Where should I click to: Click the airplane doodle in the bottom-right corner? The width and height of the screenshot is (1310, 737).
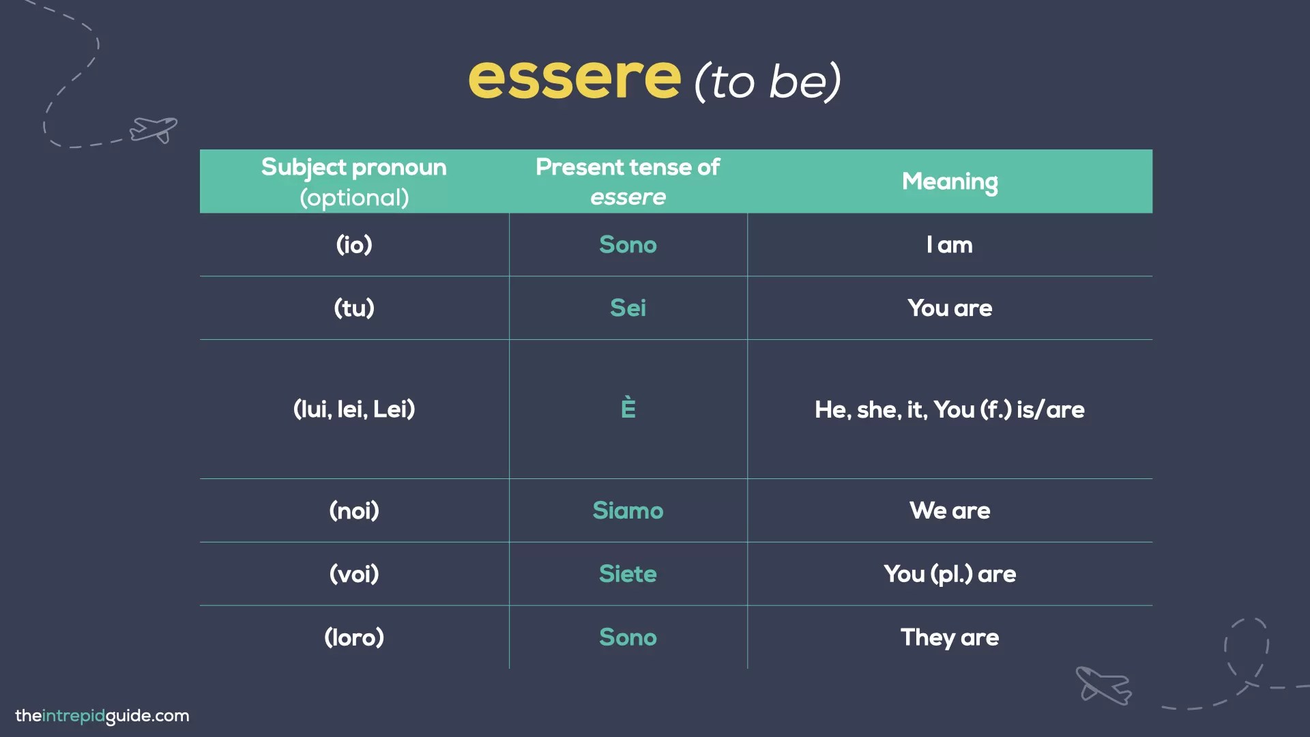pos(1103,684)
